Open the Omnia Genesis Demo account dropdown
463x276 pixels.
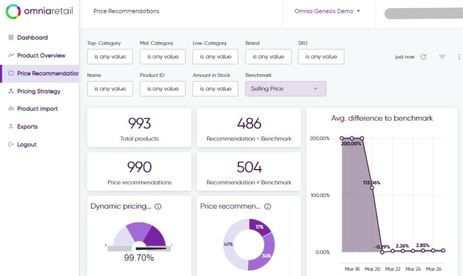click(x=327, y=11)
